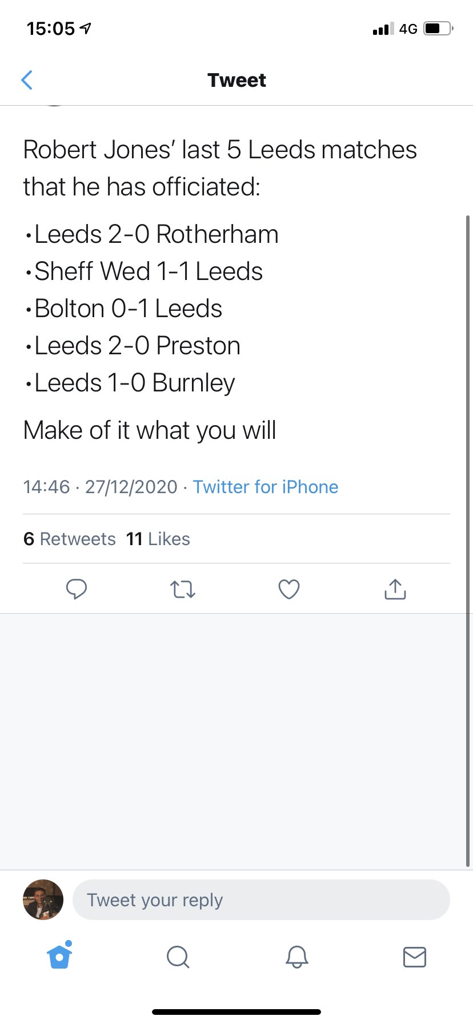Tap the Tweet header title

(x=236, y=80)
